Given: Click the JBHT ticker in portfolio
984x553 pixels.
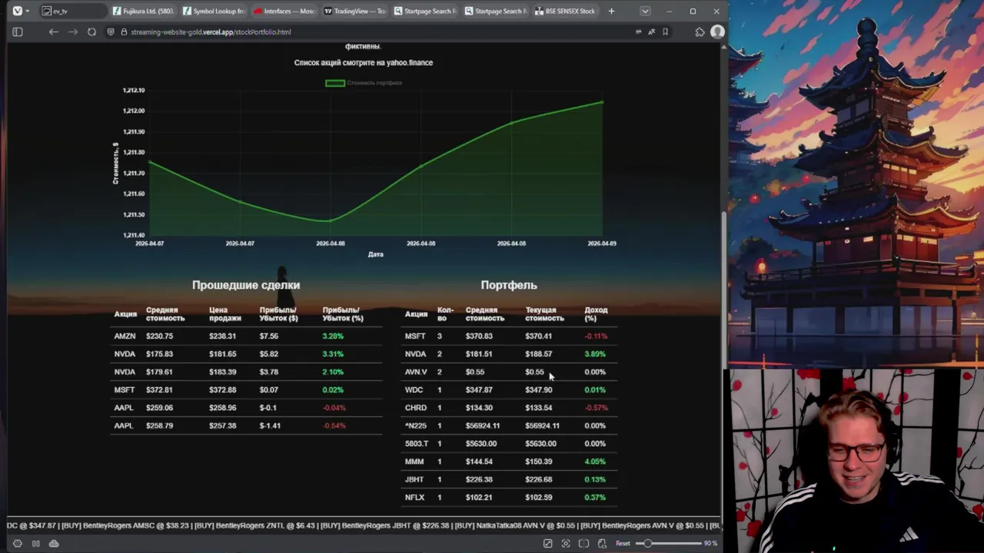Looking at the screenshot, I should coord(414,479).
